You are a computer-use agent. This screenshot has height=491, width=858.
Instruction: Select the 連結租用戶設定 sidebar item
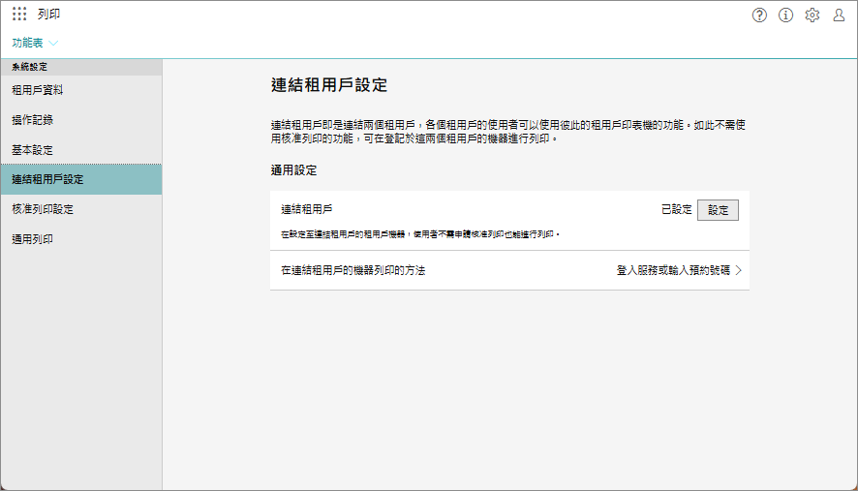click(46, 179)
